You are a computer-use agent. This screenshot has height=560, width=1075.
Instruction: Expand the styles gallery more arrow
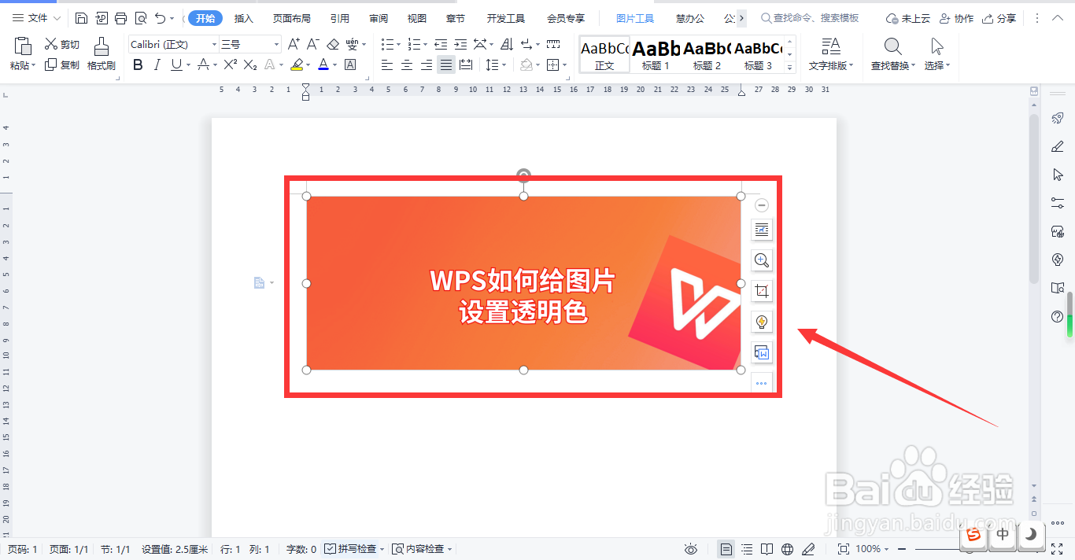pyautogui.click(x=790, y=68)
